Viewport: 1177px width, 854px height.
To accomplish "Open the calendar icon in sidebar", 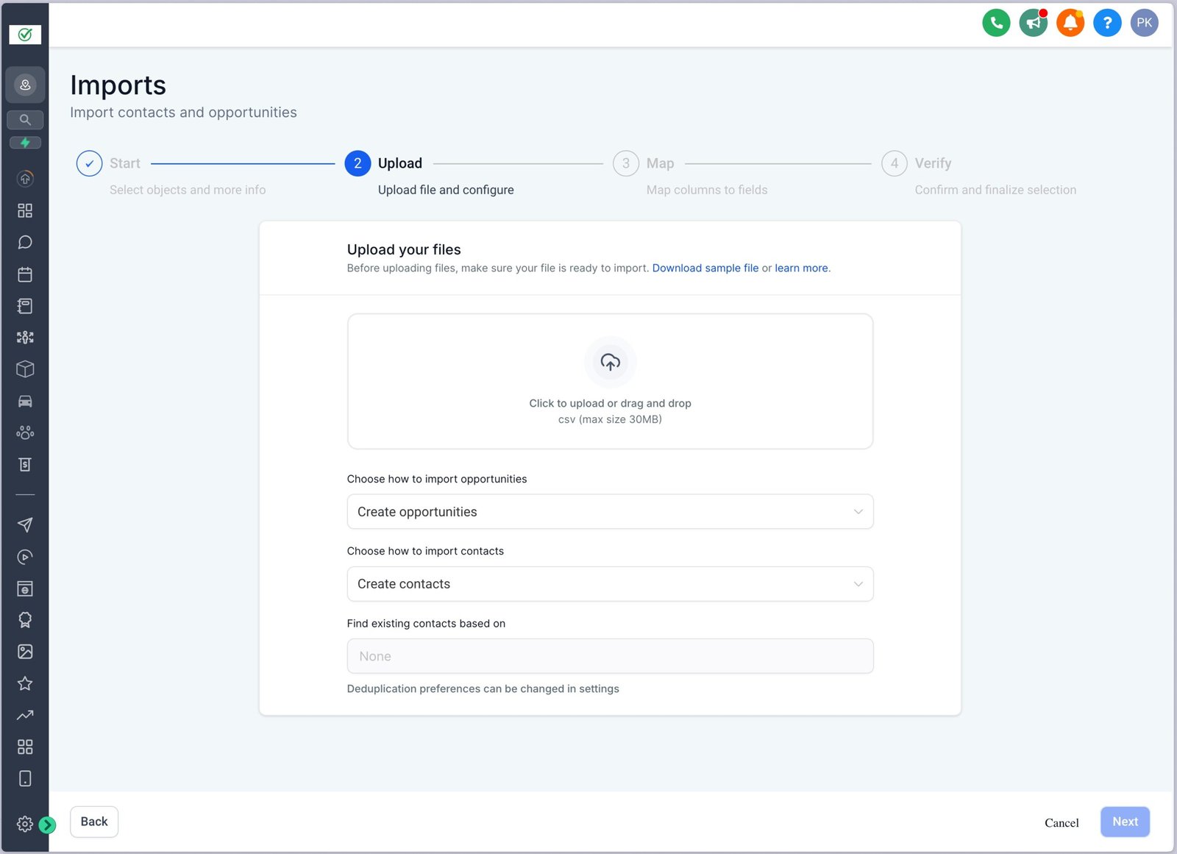I will (x=25, y=274).
